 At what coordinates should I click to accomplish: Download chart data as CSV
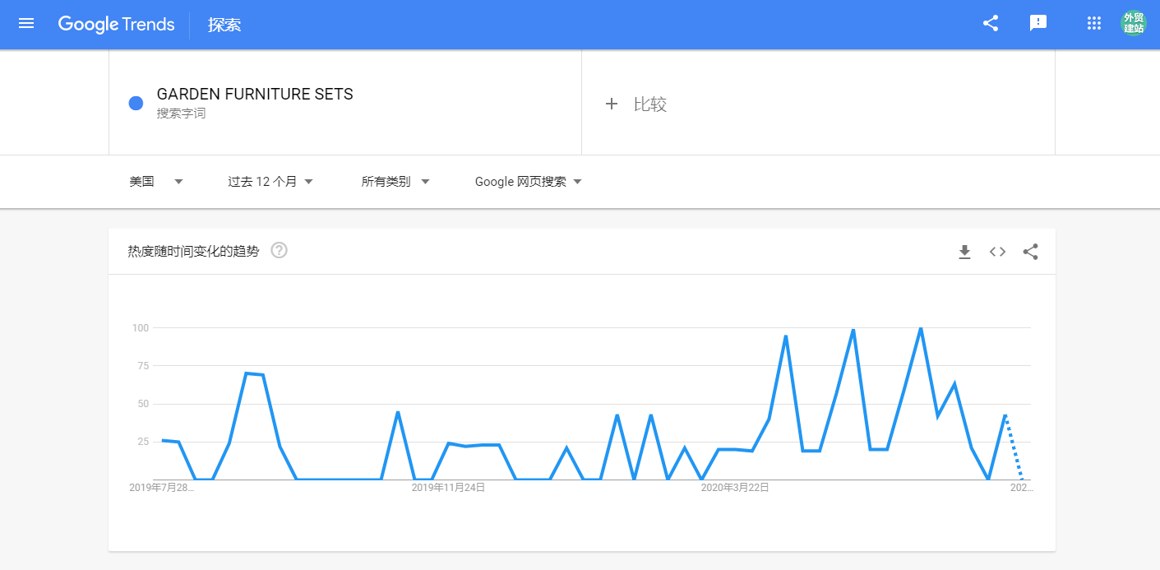[x=964, y=252]
